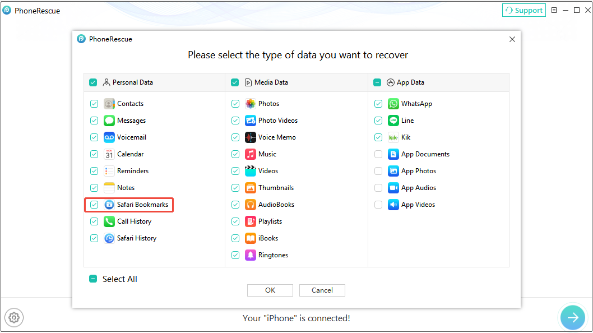Toggle the Personal Data group checkbox
The image size is (593, 333).
coord(93,82)
